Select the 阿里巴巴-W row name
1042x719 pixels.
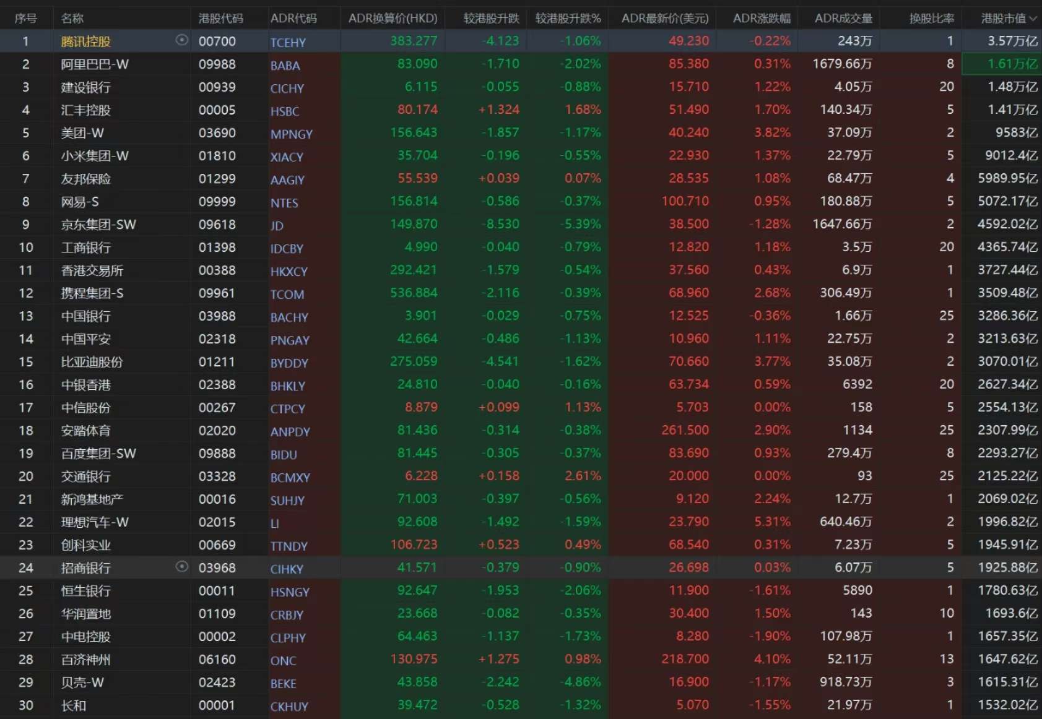pos(95,64)
